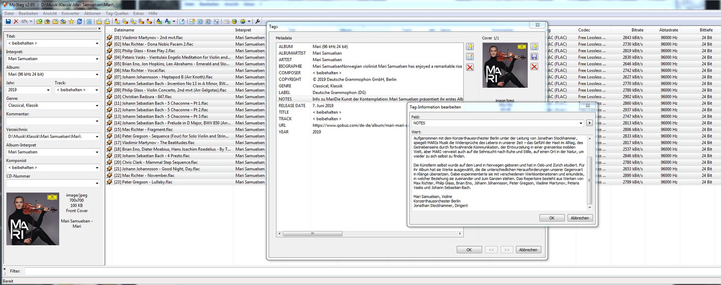Click into the Filter input field
This screenshot has width=721, height=285.
338,271
